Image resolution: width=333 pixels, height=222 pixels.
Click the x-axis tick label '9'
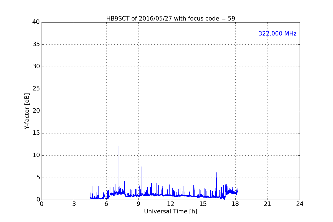click(x=138, y=204)
